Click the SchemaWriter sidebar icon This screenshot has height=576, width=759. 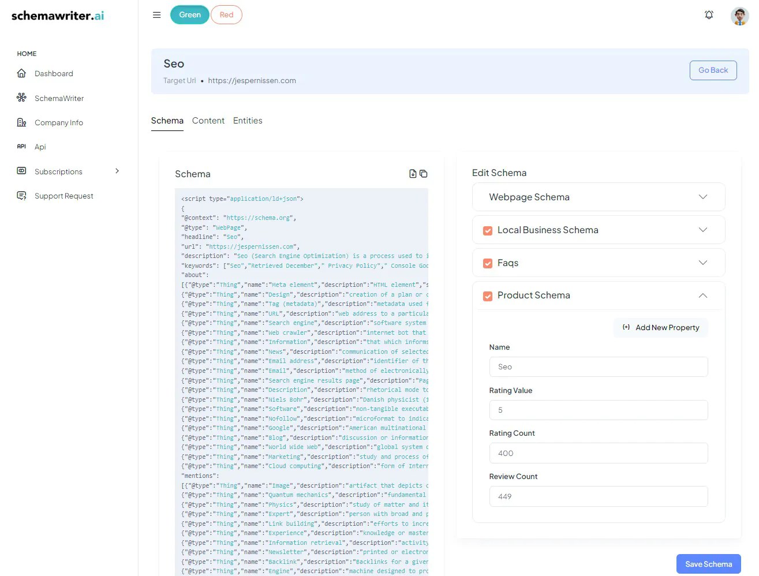coord(21,98)
